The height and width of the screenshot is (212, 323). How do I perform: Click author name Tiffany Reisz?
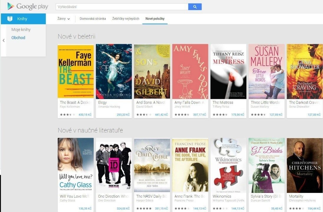coord(221,107)
